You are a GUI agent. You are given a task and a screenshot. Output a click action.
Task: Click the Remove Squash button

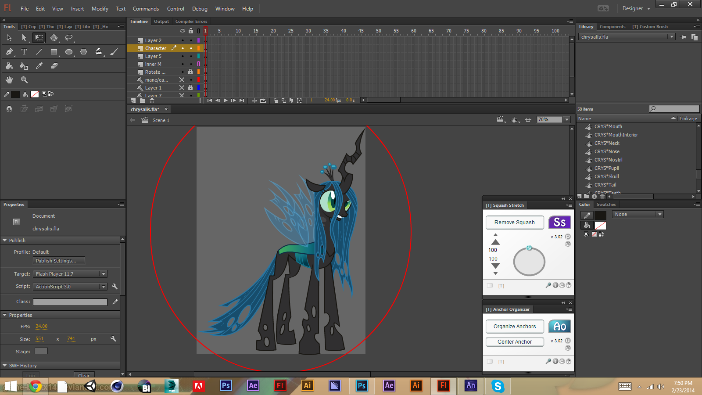(514, 223)
